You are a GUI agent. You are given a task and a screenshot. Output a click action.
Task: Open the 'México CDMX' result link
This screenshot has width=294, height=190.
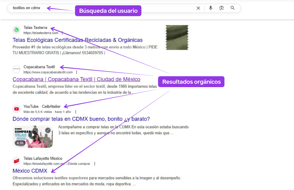[30, 171]
